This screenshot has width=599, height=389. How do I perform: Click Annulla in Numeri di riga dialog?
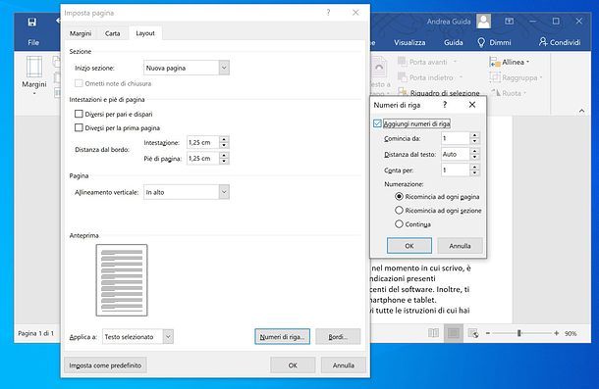click(460, 246)
